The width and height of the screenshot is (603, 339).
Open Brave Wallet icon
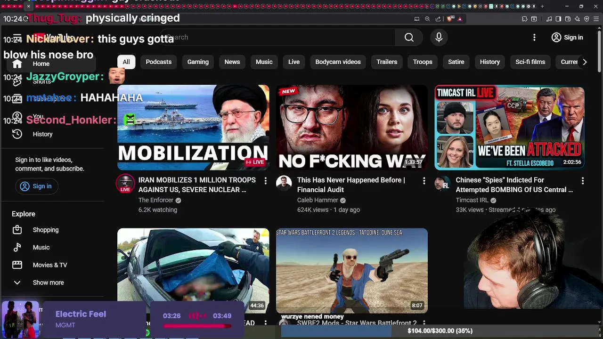coord(568,19)
